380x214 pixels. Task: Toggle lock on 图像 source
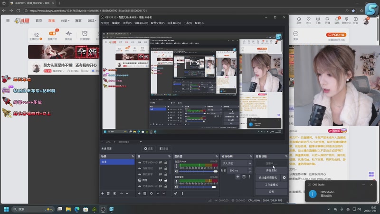pos(166,180)
